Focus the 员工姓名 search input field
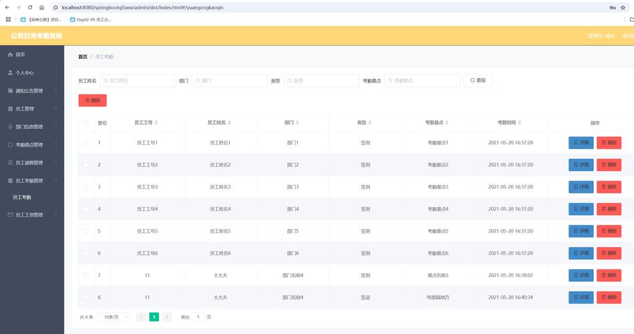This screenshot has height=334, width=634. (137, 80)
